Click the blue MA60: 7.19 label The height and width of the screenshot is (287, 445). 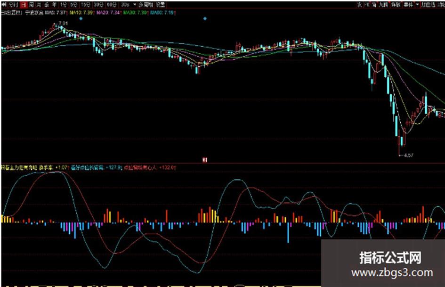[x=162, y=13]
